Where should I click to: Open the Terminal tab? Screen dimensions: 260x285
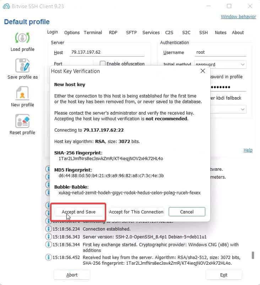click(x=93, y=32)
